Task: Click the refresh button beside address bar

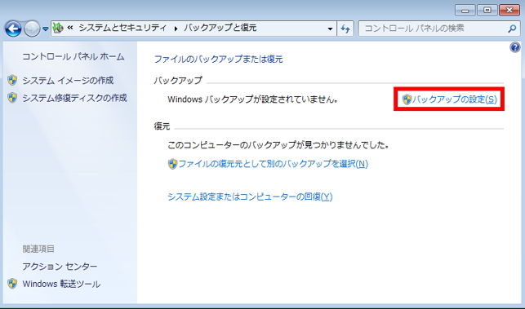Action: (x=345, y=29)
